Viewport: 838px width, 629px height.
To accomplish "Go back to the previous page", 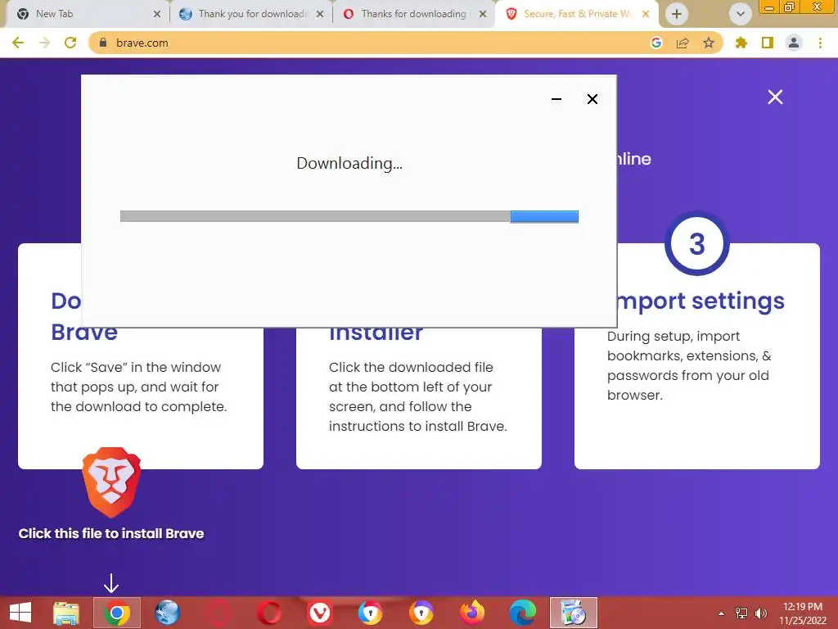I will tap(18, 43).
